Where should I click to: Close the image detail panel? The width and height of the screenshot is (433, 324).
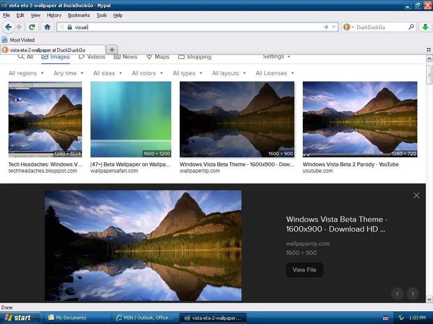pos(417,195)
